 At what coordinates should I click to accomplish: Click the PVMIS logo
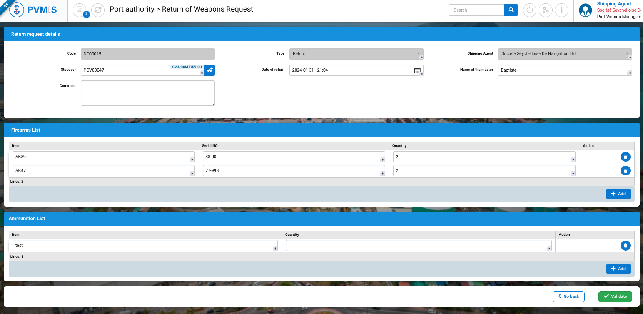click(x=33, y=10)
